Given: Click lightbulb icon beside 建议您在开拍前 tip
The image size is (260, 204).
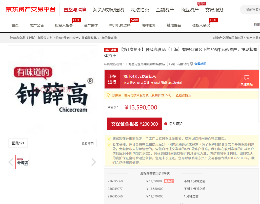Looking at the screenshot, I should coord(109,139).
